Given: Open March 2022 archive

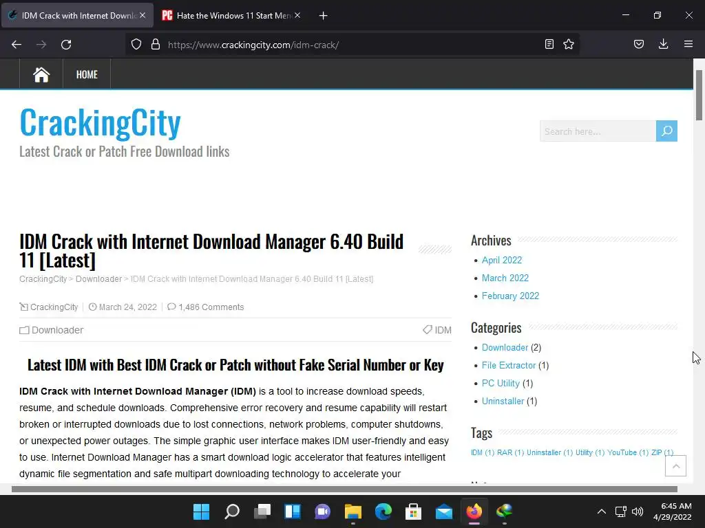Looking at the screenshot, I should click(505, 278).
